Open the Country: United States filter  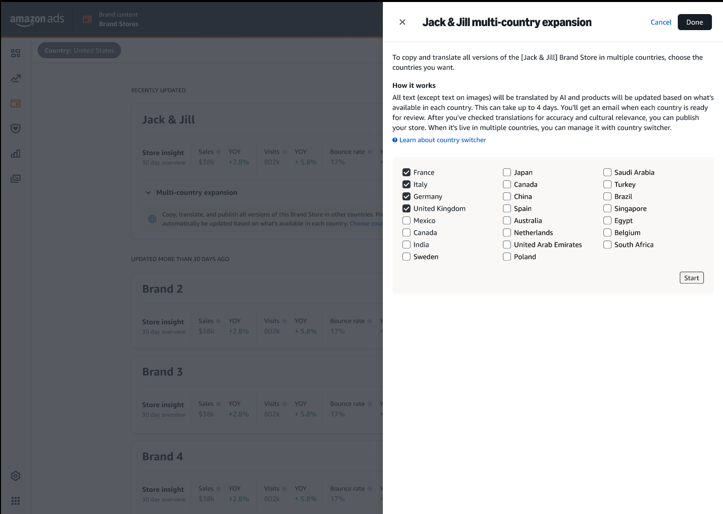click(79, 51)
